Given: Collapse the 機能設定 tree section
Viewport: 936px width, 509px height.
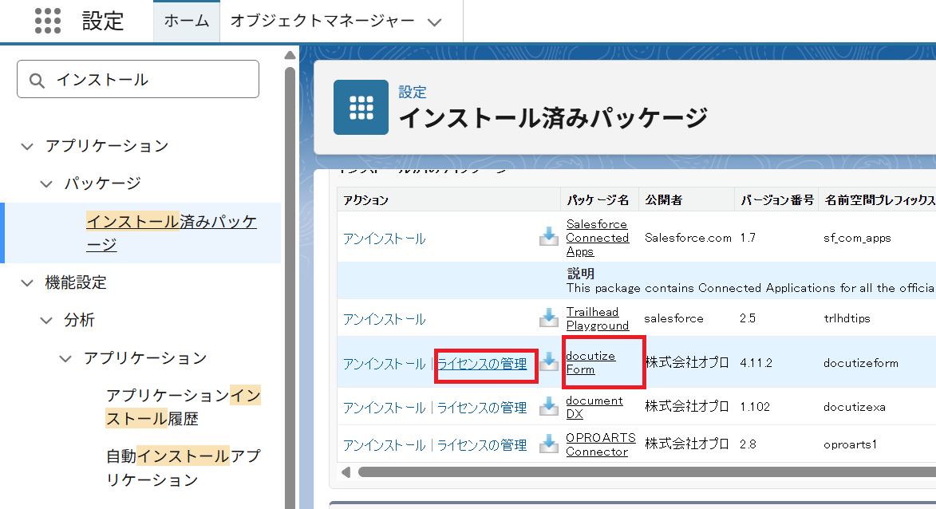Looking at the screenshot, I should click(27, 282).
